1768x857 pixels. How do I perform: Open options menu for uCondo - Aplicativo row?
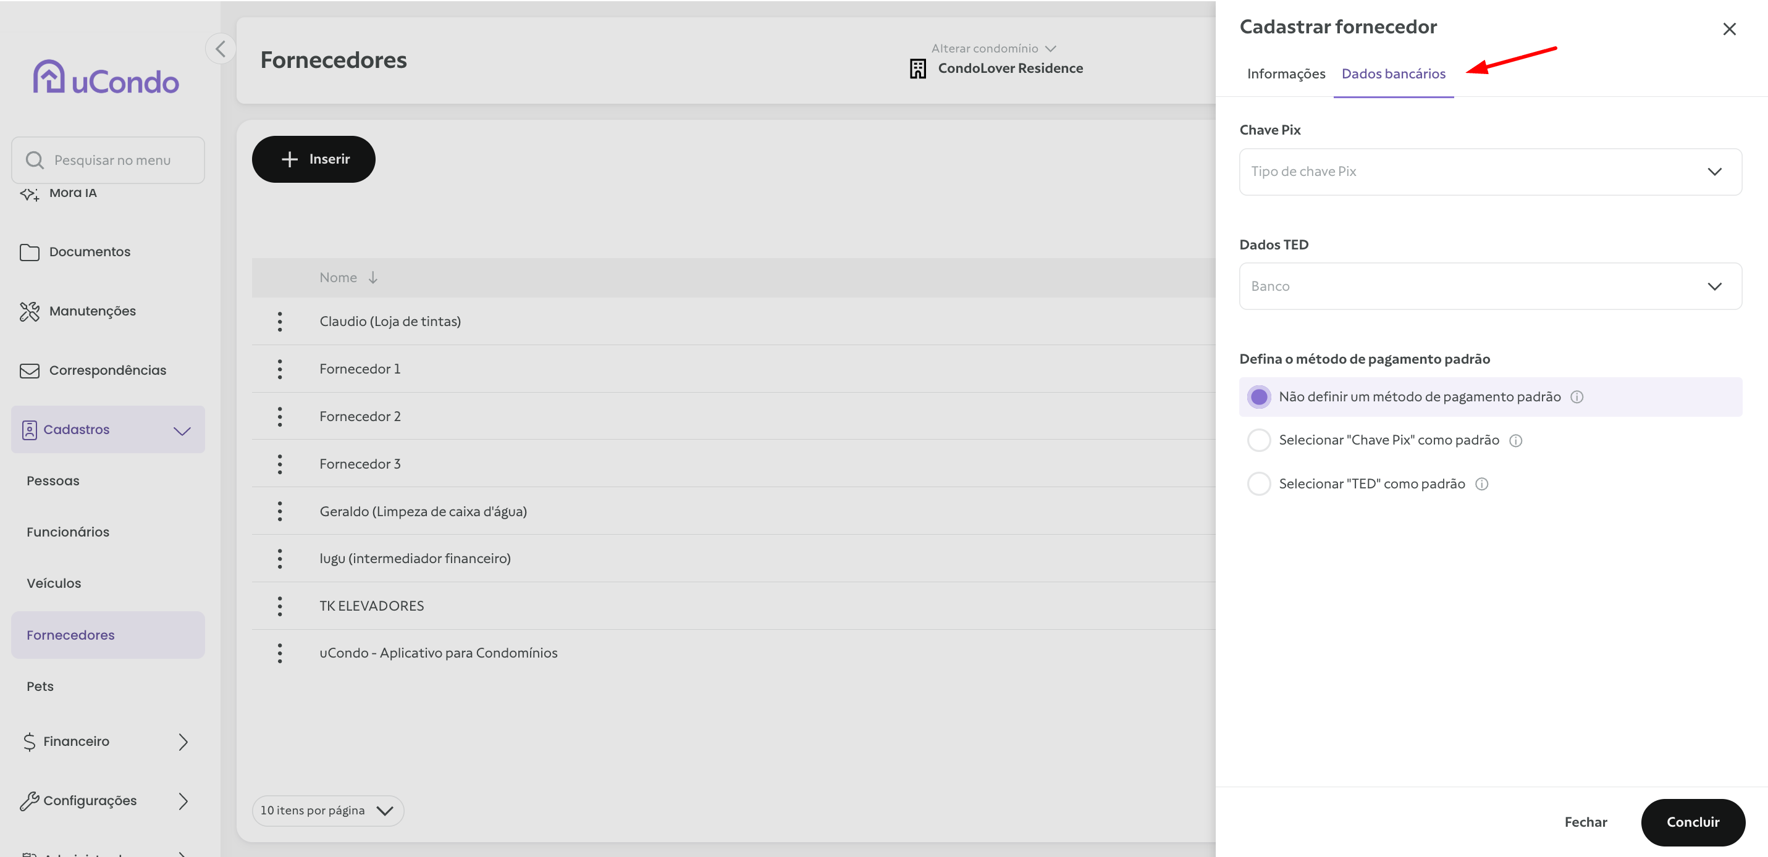[x=279, y=653]
